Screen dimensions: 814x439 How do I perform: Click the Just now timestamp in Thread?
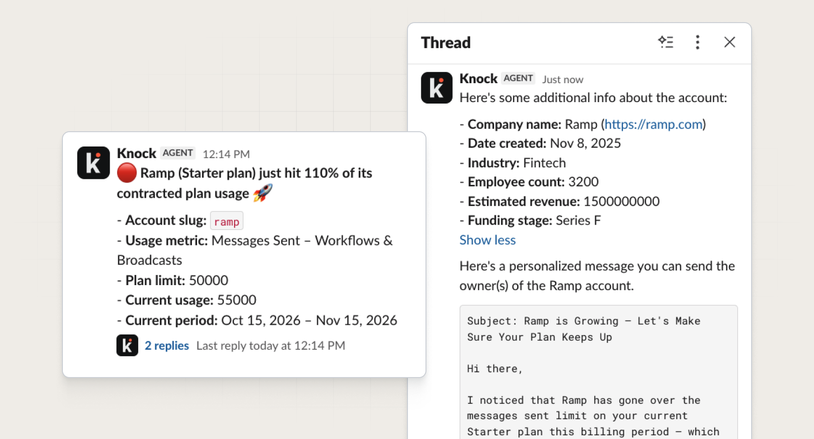click(563, 79)
